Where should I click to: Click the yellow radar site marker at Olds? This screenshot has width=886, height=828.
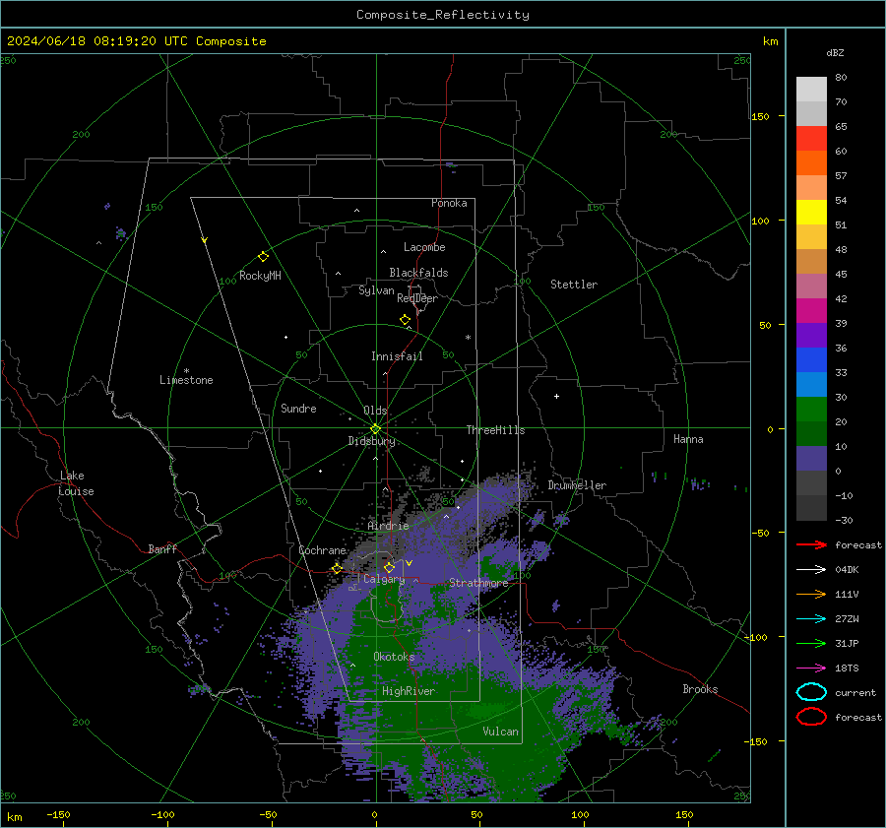coord(375,429)
